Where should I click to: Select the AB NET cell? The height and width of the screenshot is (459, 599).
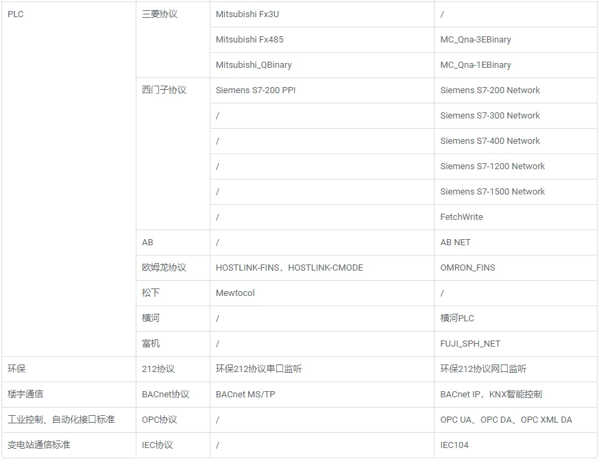tap(515, 243)
